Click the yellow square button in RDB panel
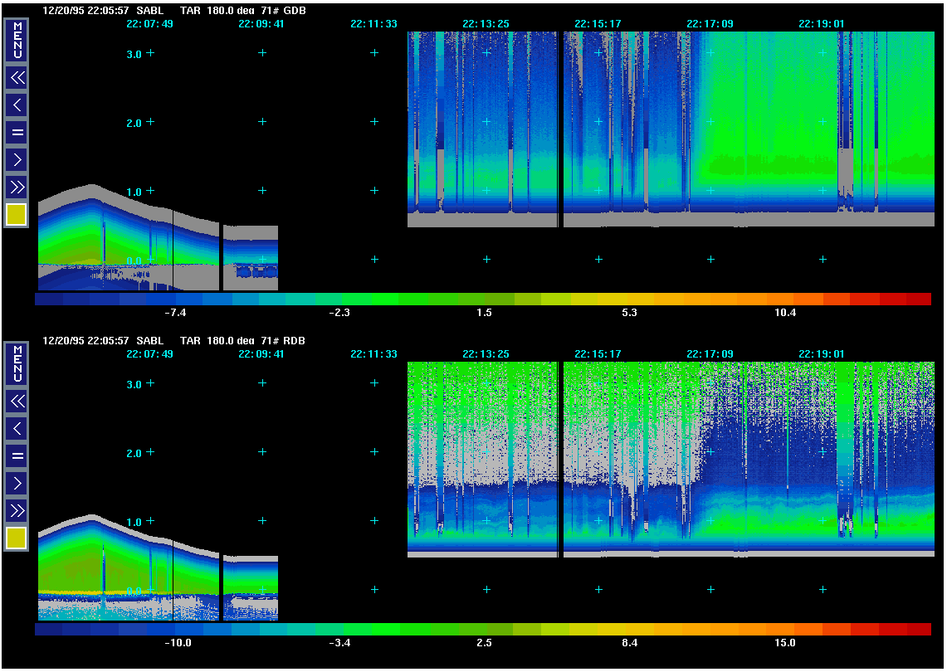Image resolution: width=947 pixels, height=672 pixels. click(17, 538)
